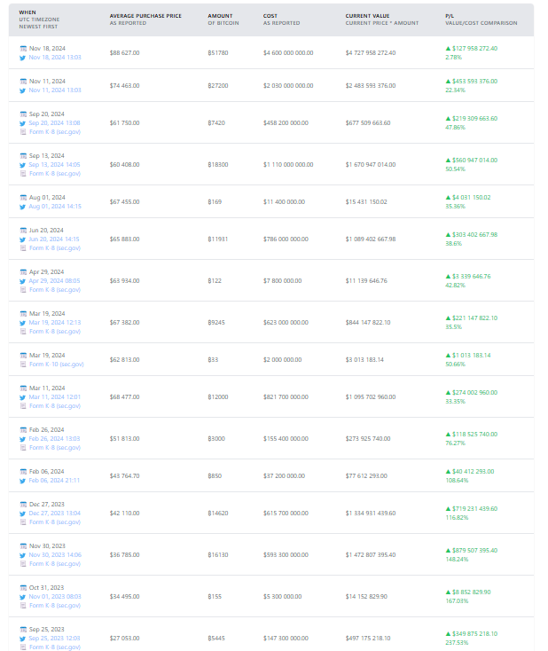Open the Form K-8 link under Mar 11, 2024
This screenshot has height=651, width=548.
(55, 406)
